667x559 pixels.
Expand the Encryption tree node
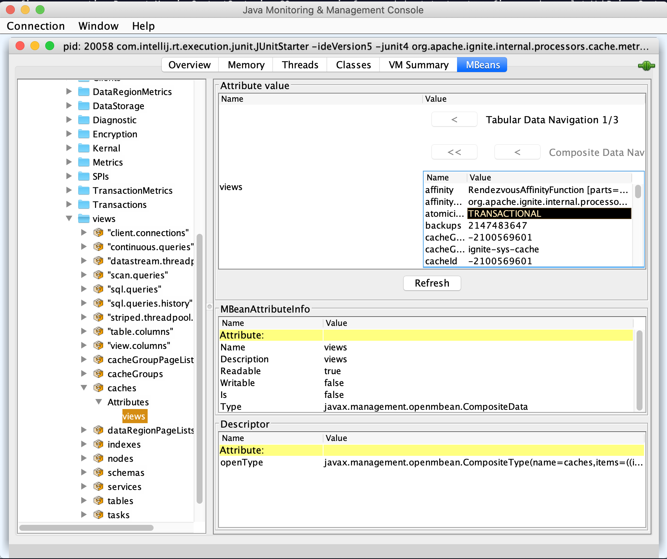69,134
